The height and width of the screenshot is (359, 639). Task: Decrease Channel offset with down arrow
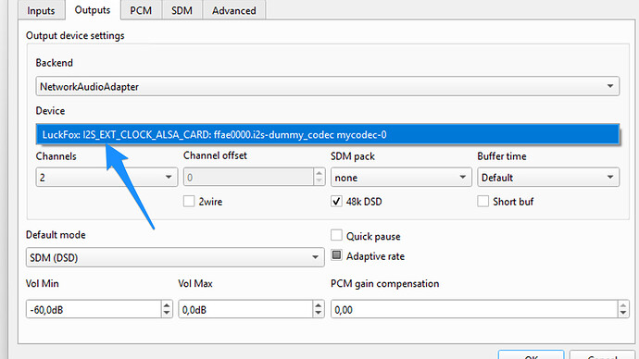(319, 181)
